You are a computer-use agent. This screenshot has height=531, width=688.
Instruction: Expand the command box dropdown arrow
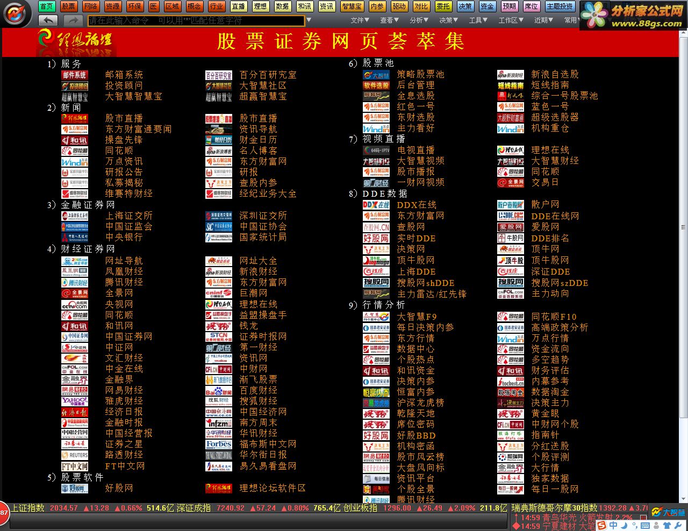pyautogui.click(x=309, y=20)
